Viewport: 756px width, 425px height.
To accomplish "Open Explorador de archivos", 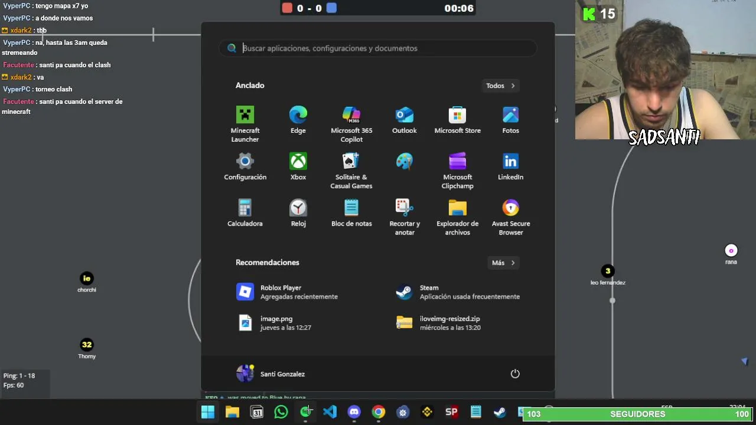I will [x=458, y=217].
